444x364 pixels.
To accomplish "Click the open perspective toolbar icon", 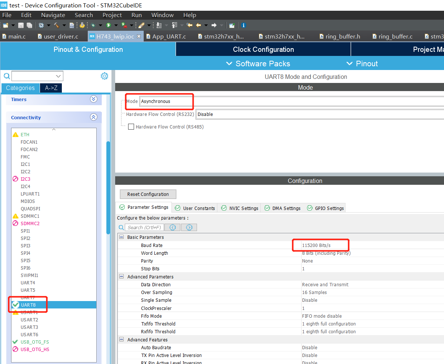I will coord(232,26).
